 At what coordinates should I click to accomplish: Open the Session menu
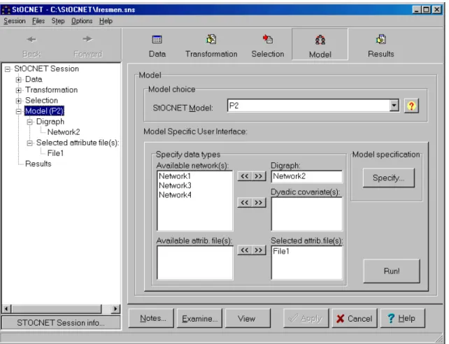tap(15, 21)
